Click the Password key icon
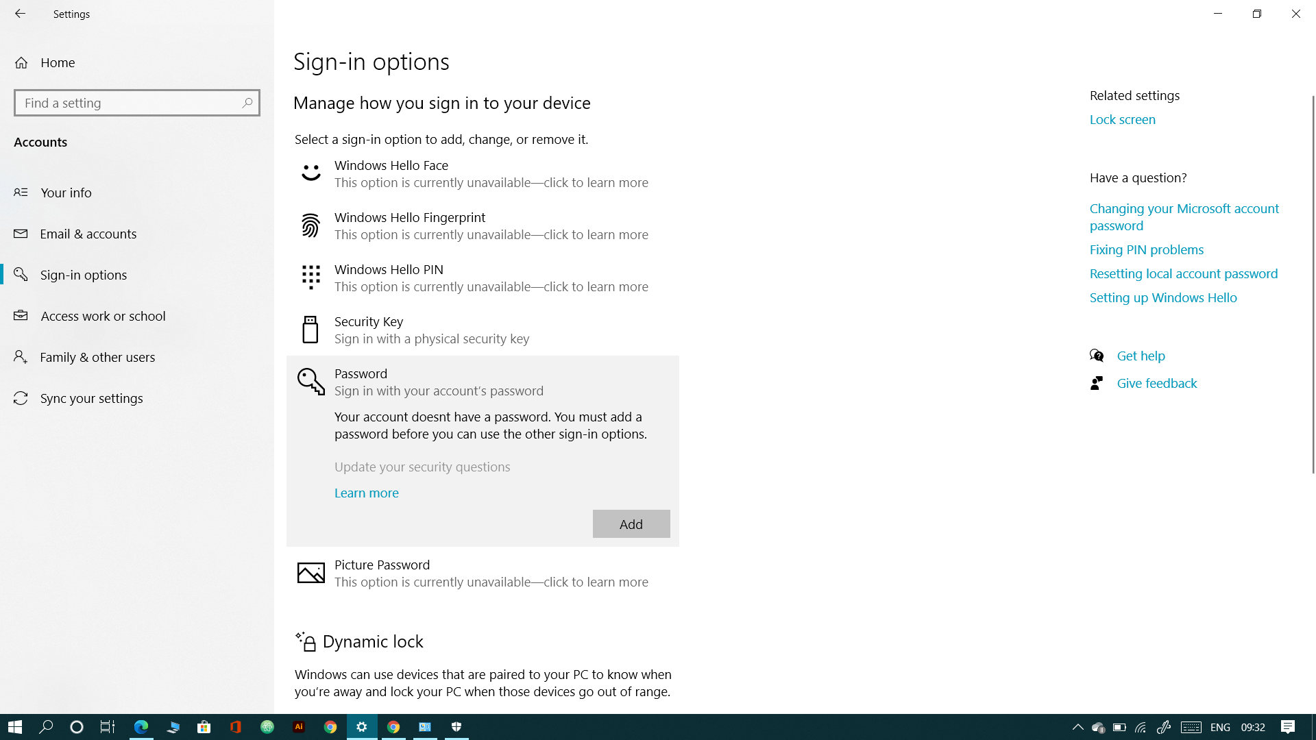Image resolution: width=1316 pixels, height=740 pixels. 311,382
